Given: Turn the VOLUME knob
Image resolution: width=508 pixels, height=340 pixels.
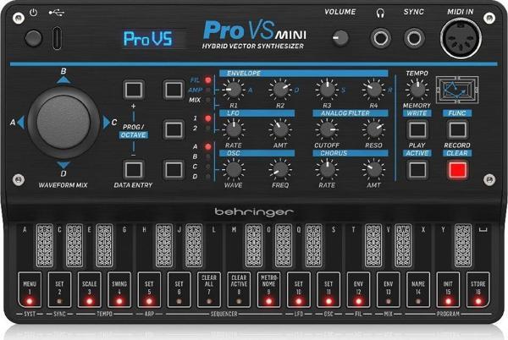Looking at the screenshot, I should click(341, 38).
